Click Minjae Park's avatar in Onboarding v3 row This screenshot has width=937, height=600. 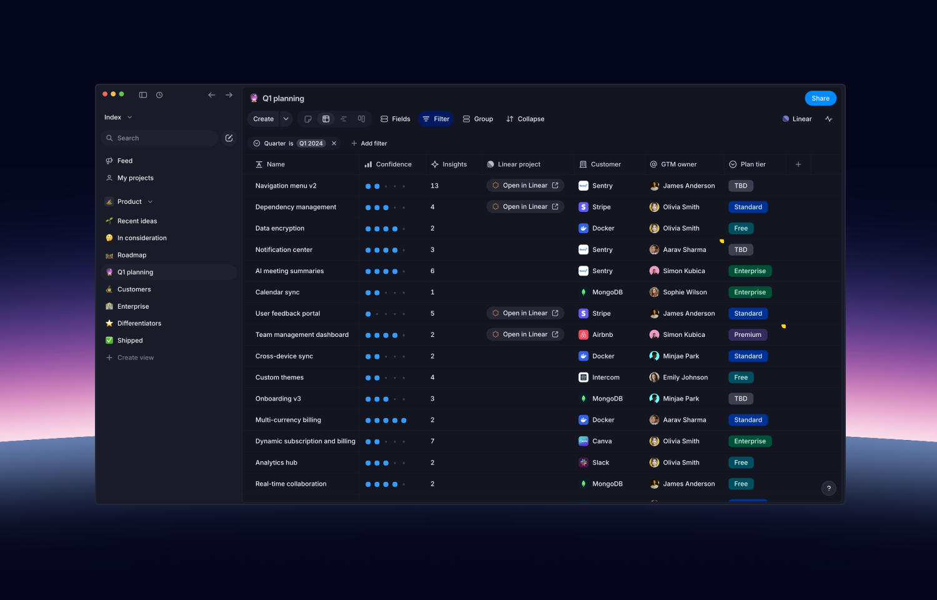pyautogui.click(x=654, y=399)
